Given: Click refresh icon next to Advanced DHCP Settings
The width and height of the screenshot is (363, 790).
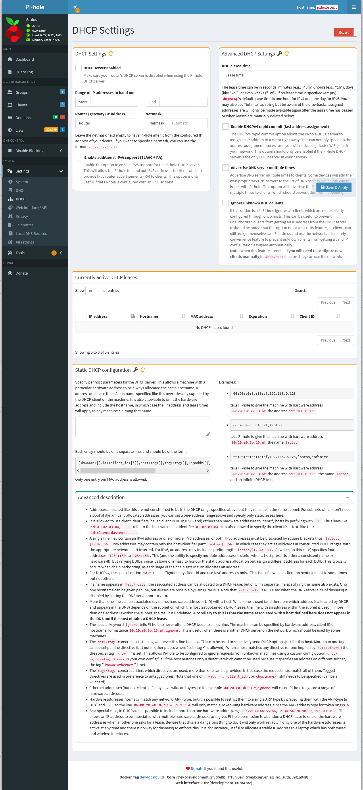Looking at the screenshot, I should (287, 54).
